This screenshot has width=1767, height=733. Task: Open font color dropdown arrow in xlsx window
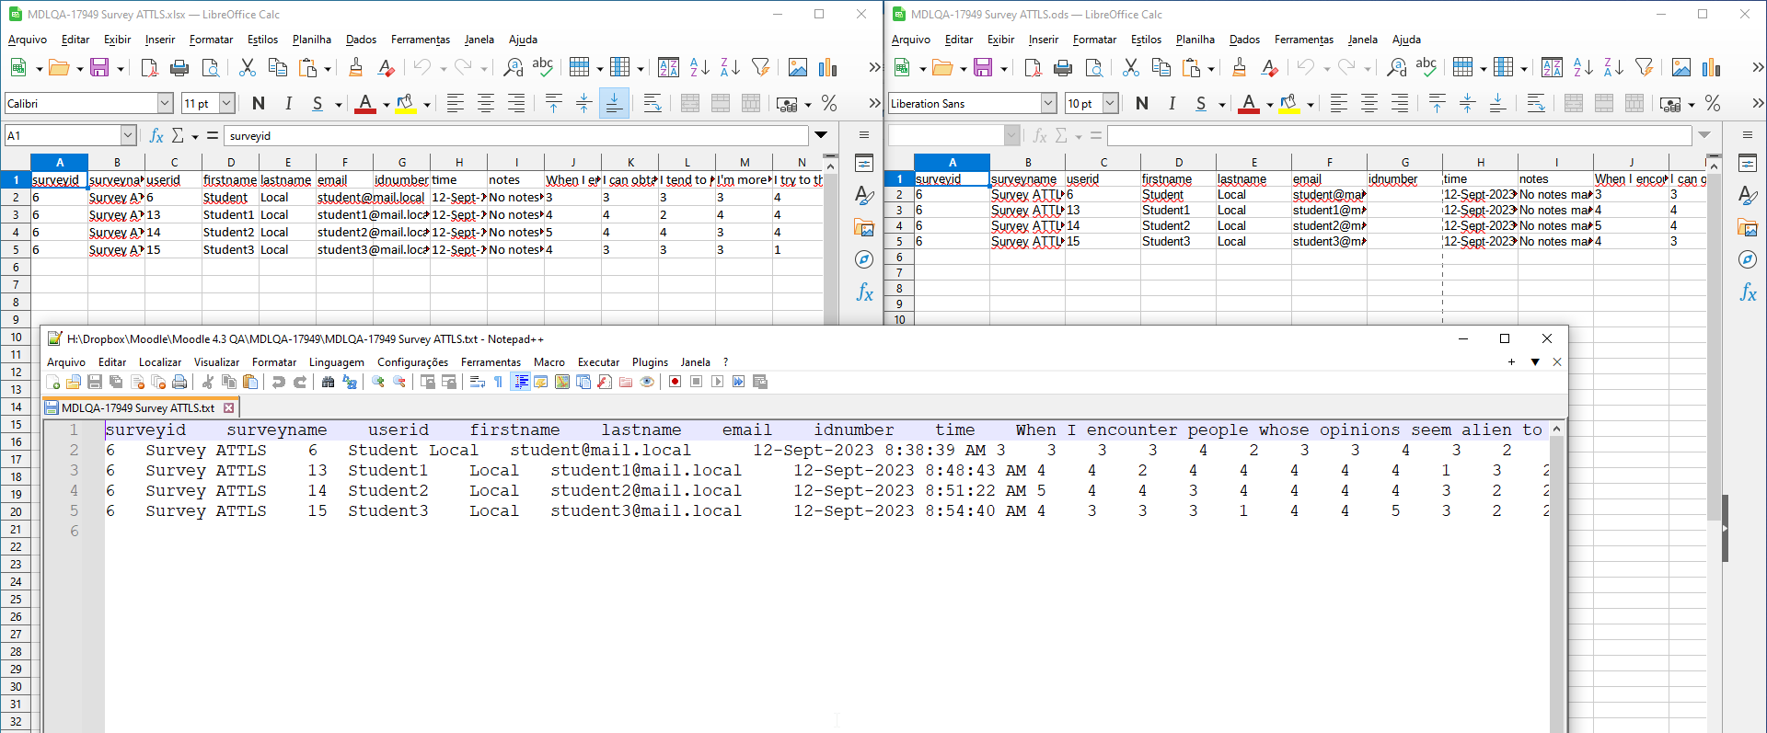[386, 104]
